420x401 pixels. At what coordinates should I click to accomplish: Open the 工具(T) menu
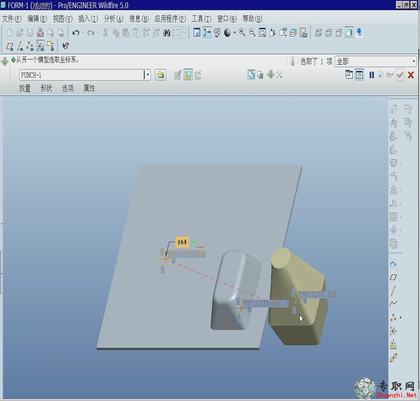click(201, 19)
